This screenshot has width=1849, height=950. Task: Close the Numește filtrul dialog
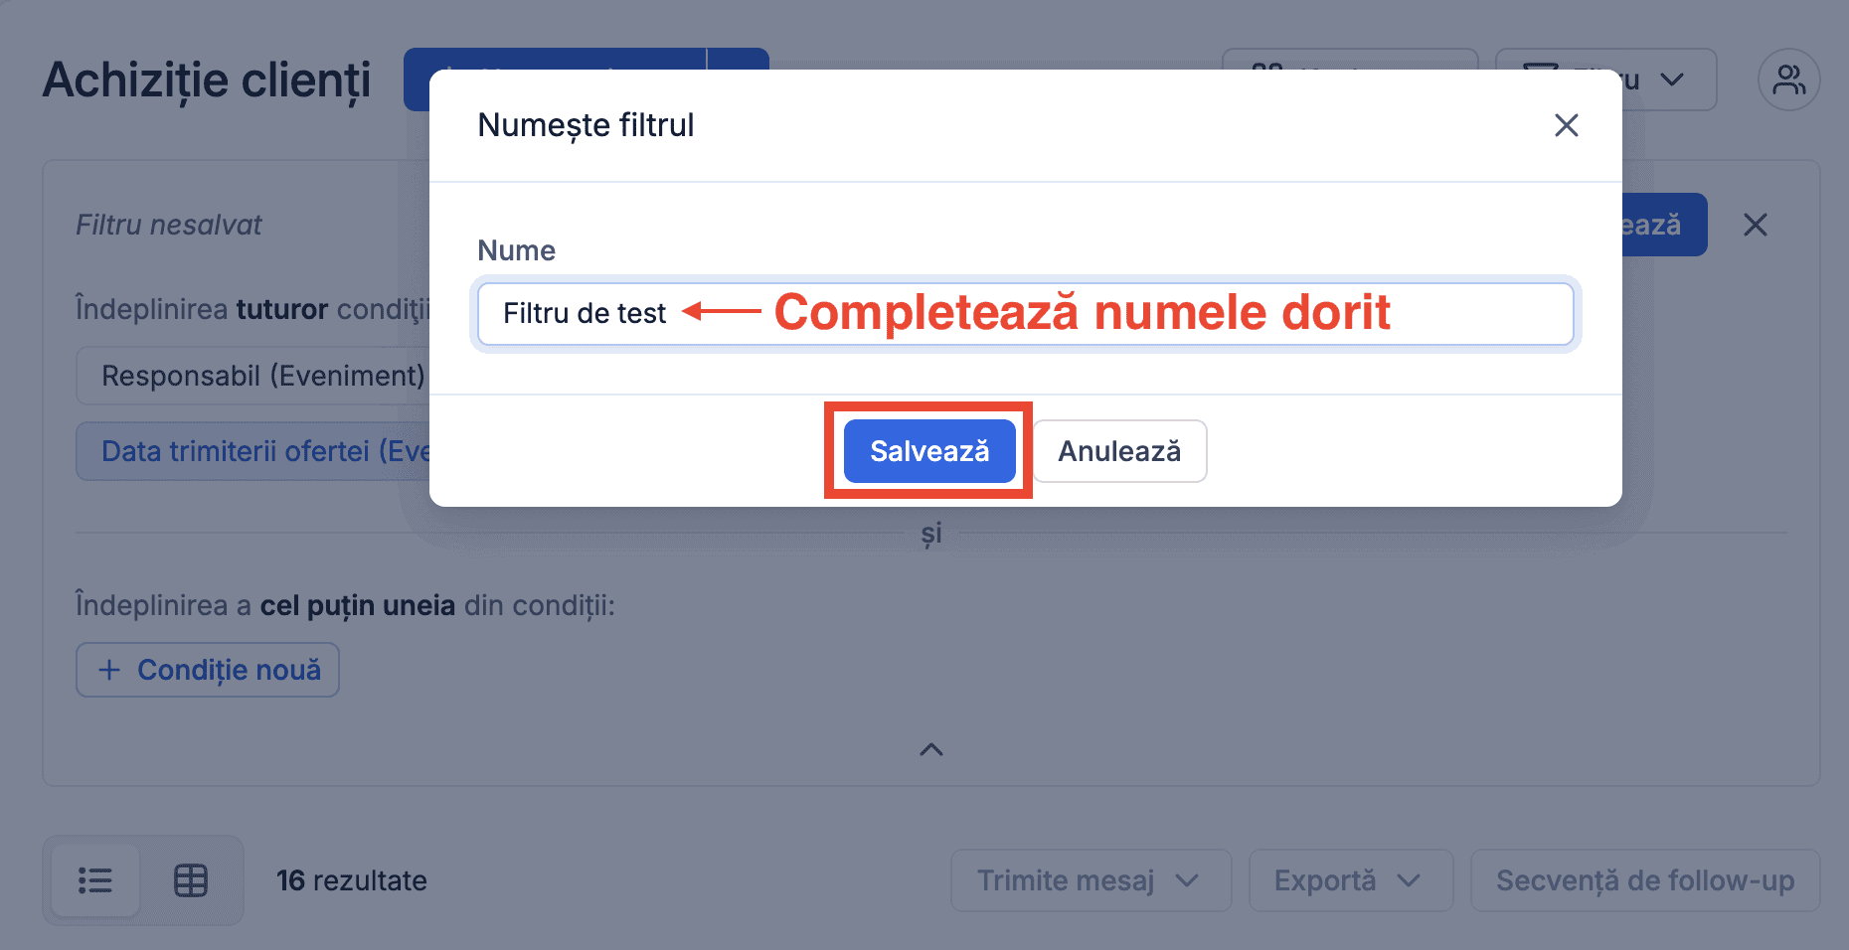pos(1566,125)
